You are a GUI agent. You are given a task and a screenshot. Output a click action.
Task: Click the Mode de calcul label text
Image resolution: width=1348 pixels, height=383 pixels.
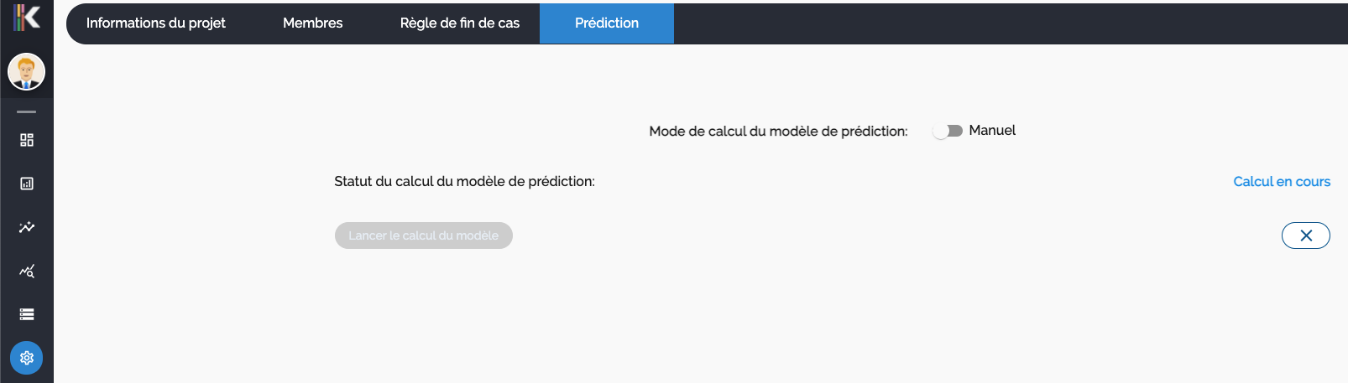pyautogui.click(x=778, y=132)
